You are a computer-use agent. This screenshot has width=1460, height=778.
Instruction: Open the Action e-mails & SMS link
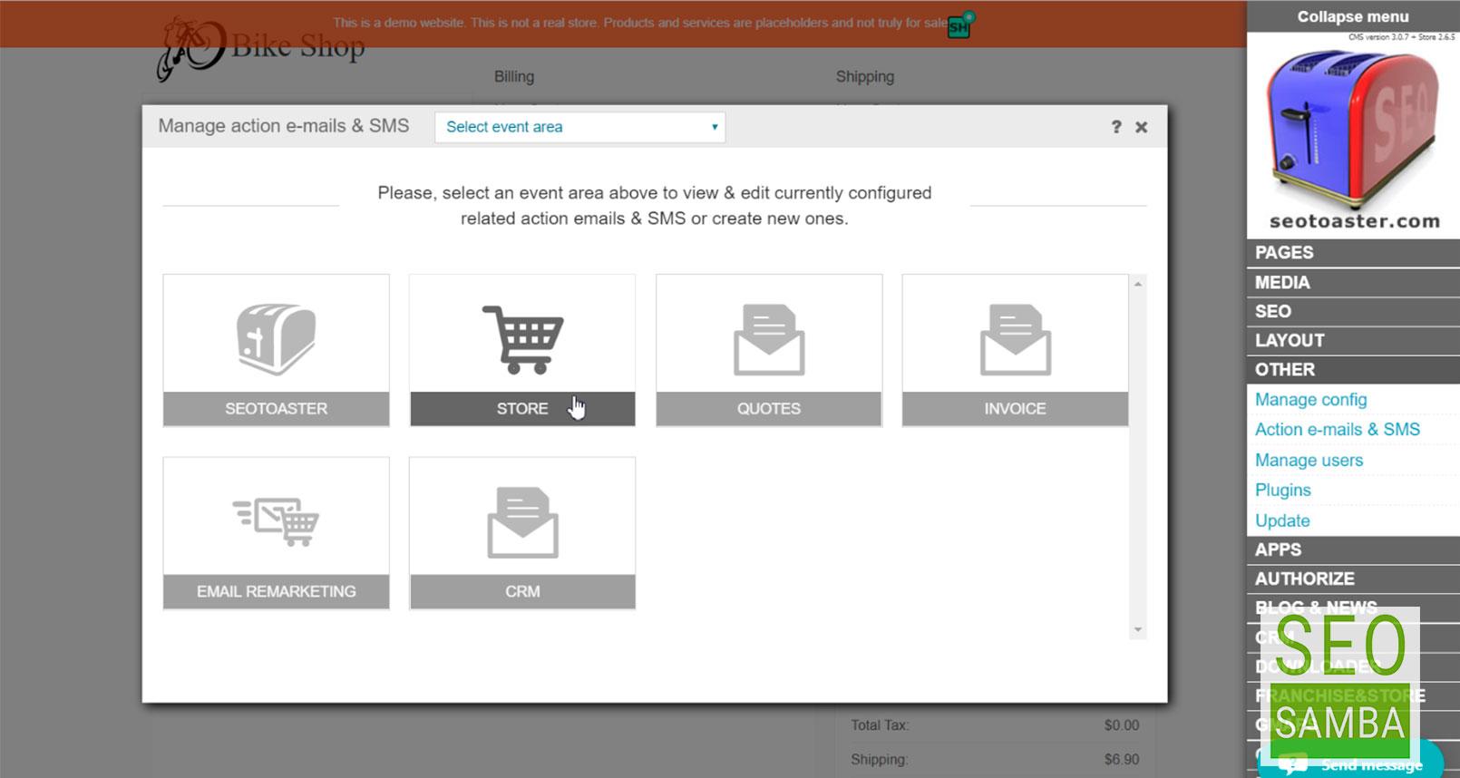point(1338,430)
